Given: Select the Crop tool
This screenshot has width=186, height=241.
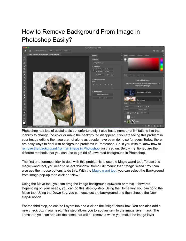Looking at the screenshot, I should (x=24, y=69).
